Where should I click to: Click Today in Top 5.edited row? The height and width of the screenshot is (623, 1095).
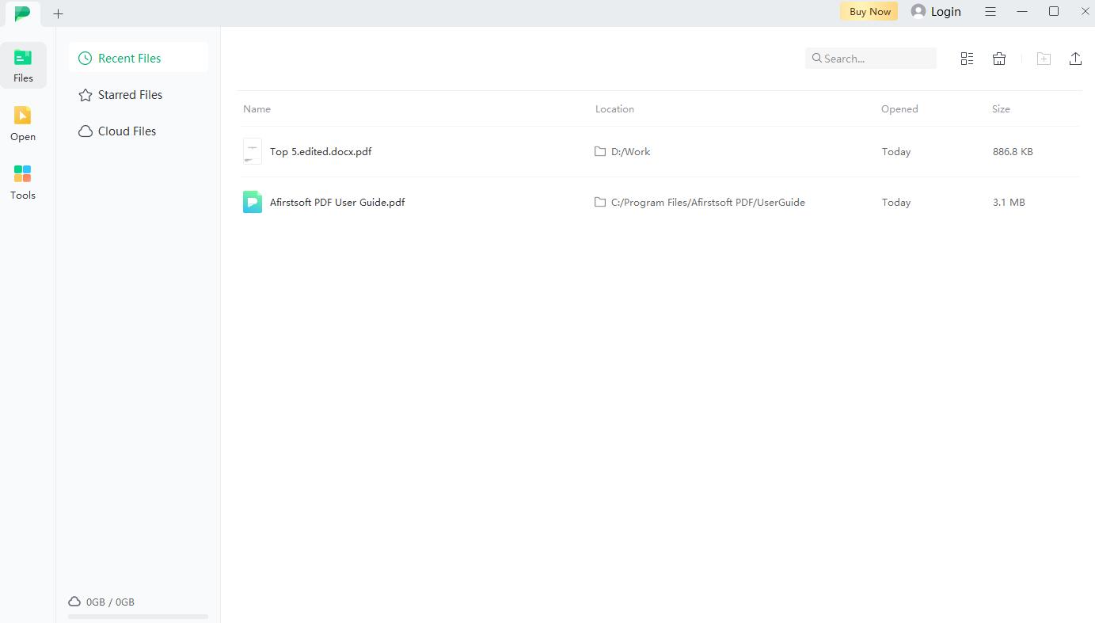(896, 151)
